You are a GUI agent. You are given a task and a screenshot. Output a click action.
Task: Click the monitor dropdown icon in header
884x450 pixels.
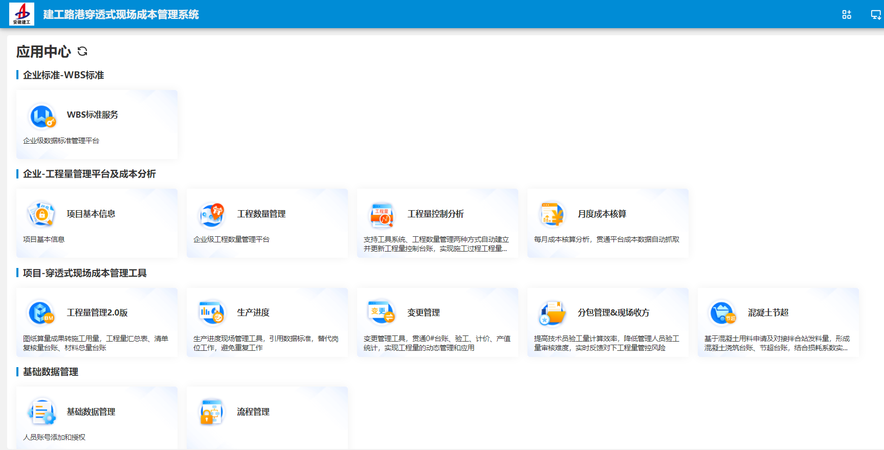coord(876,14)
